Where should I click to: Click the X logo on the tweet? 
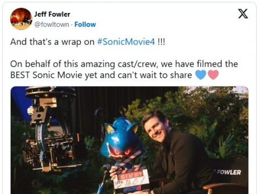243,13
